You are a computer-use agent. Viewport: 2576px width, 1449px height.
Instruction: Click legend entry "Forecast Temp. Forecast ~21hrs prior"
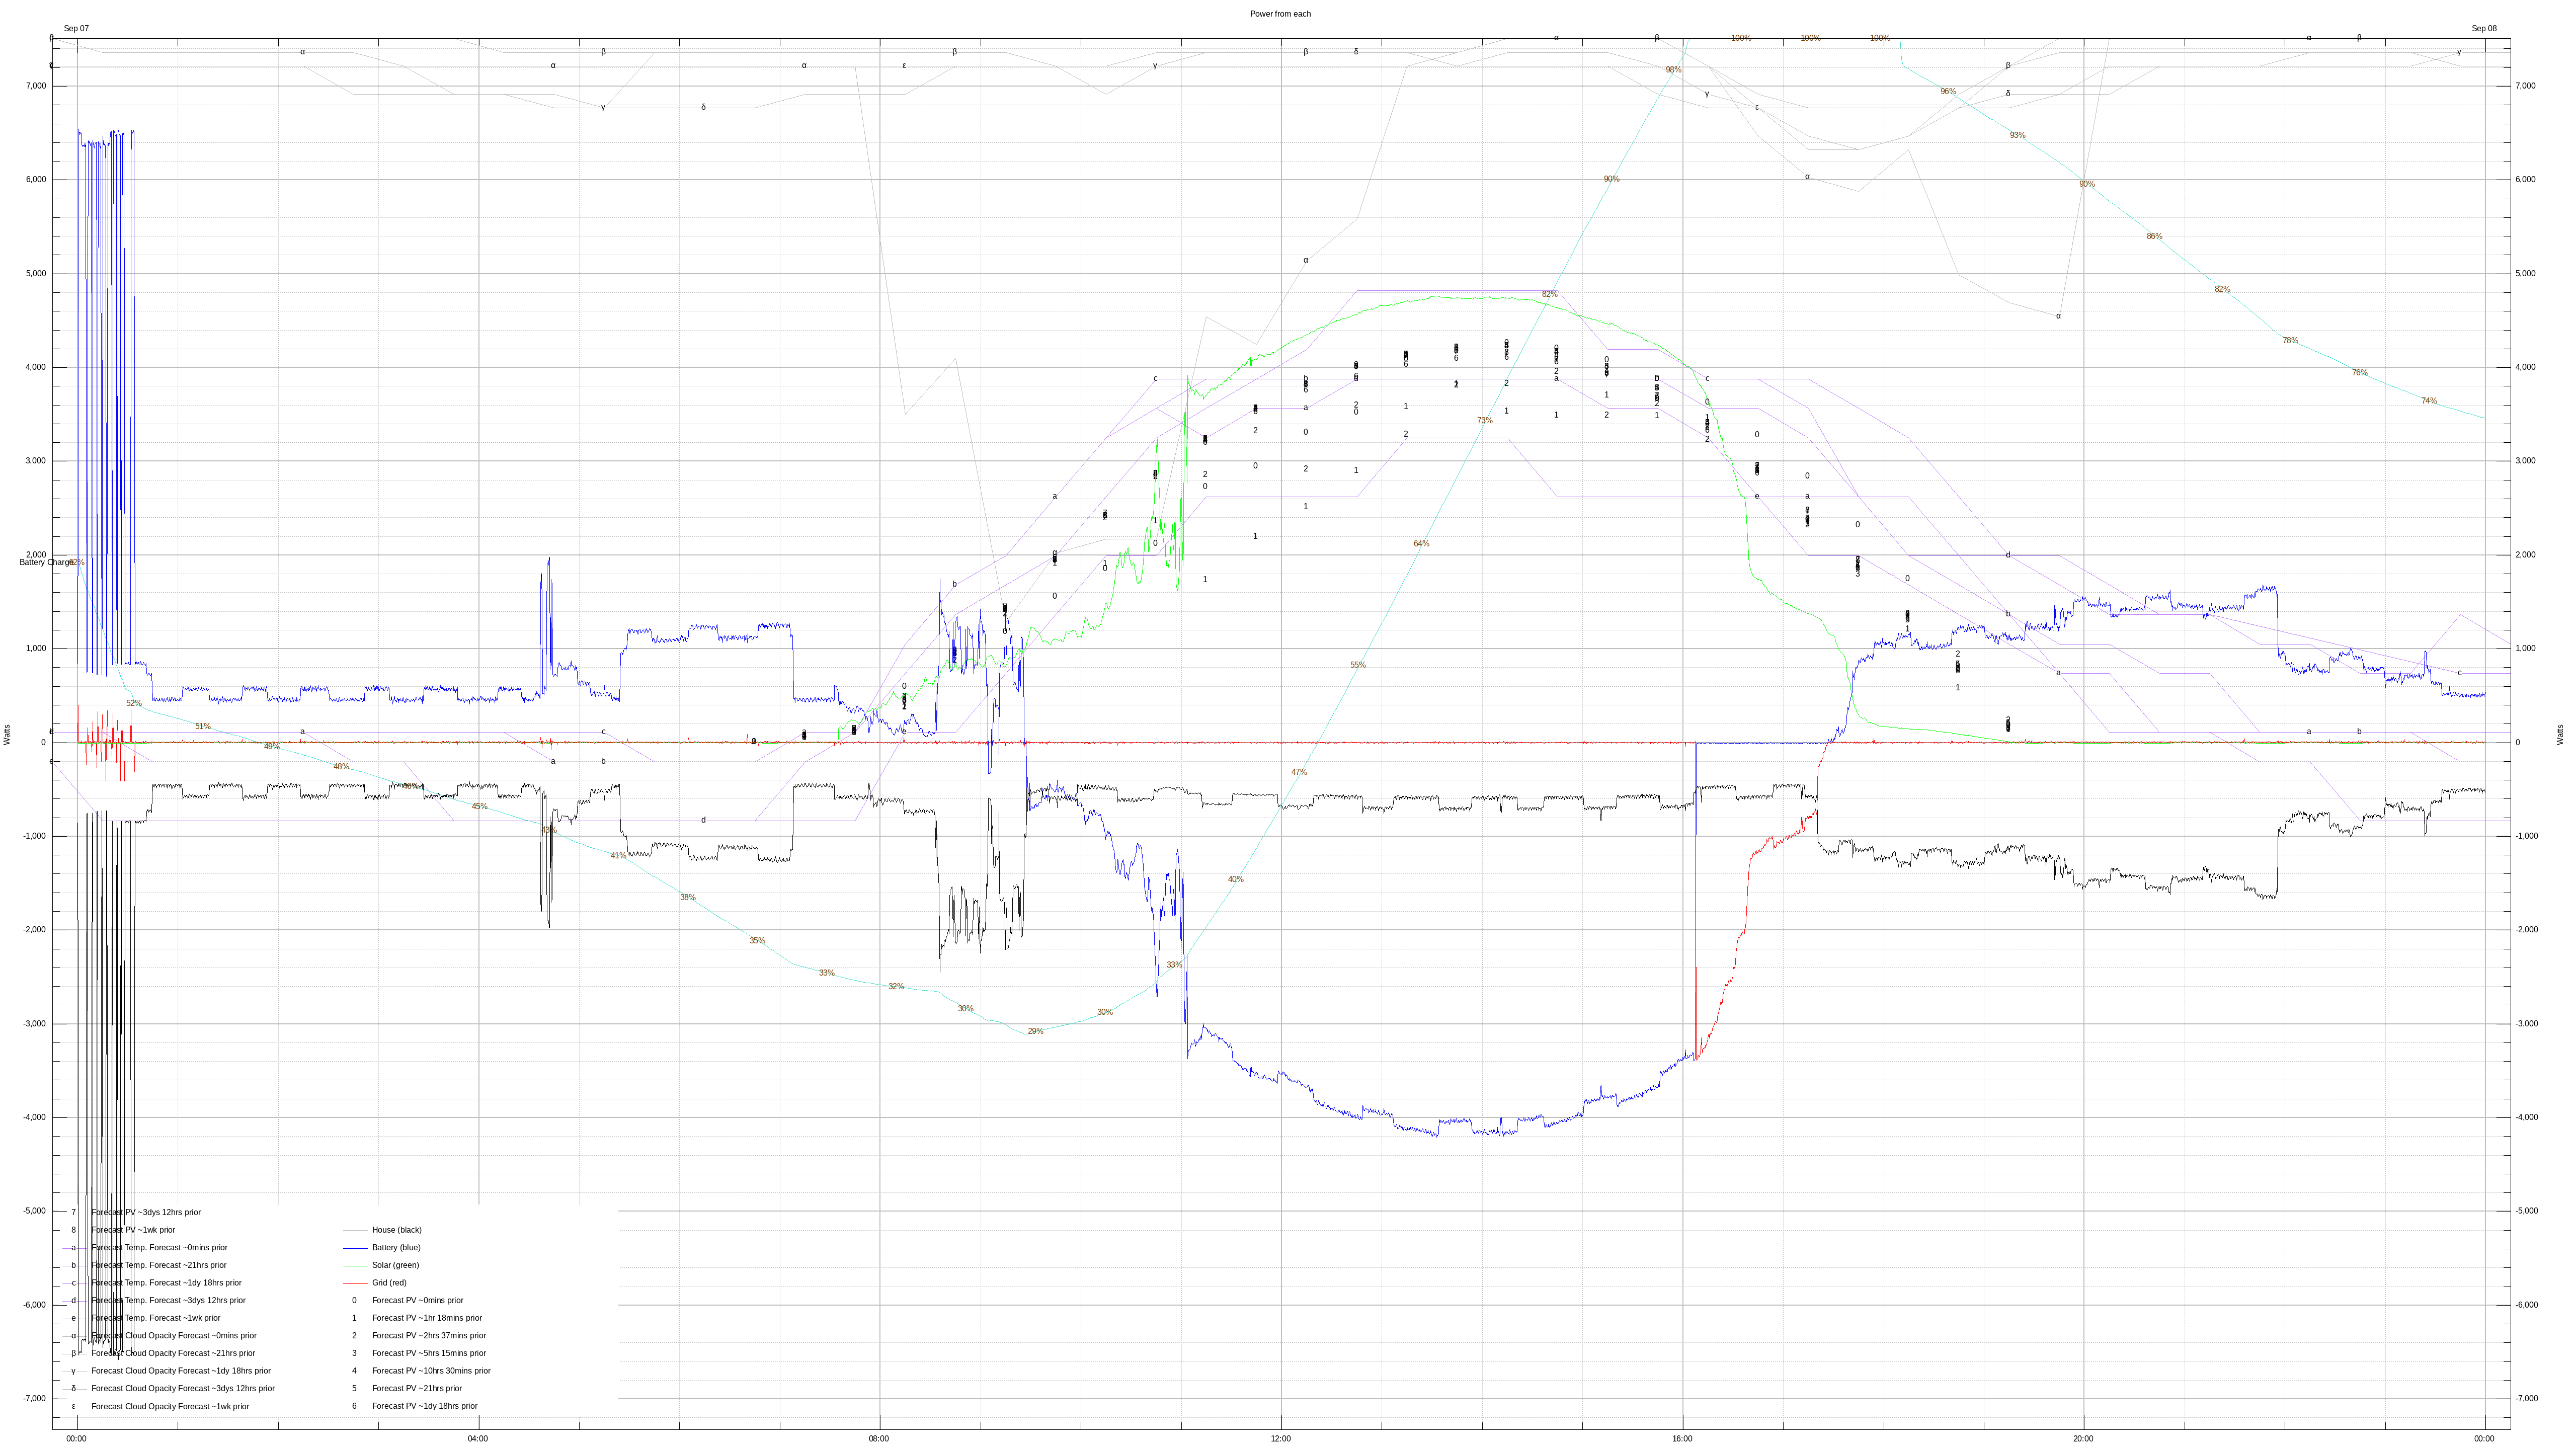[x=158, y=1266]
